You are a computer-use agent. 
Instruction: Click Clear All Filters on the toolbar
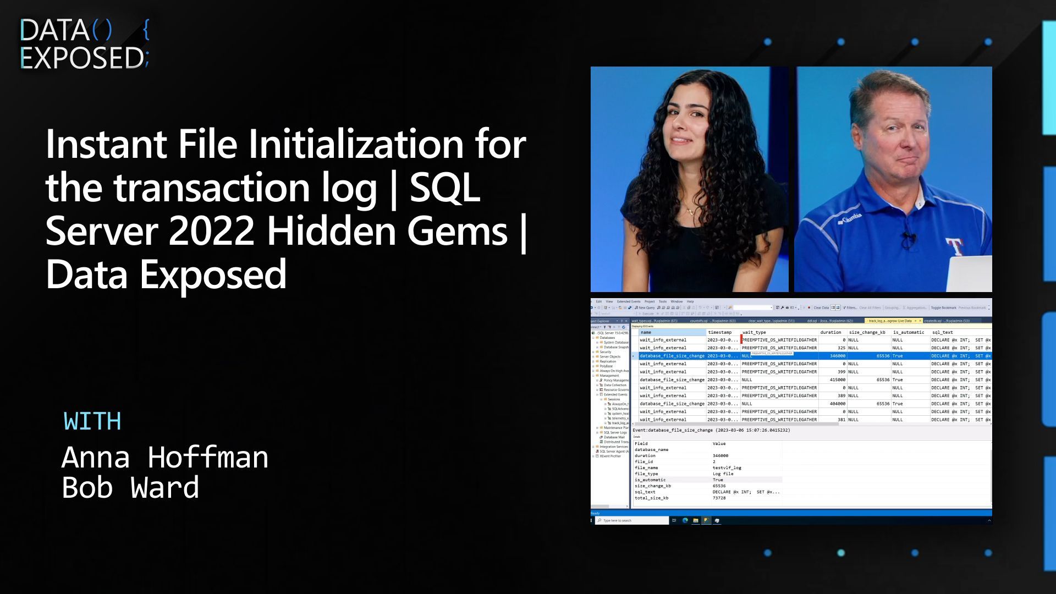pyautogui.click(x=870, y=308)
